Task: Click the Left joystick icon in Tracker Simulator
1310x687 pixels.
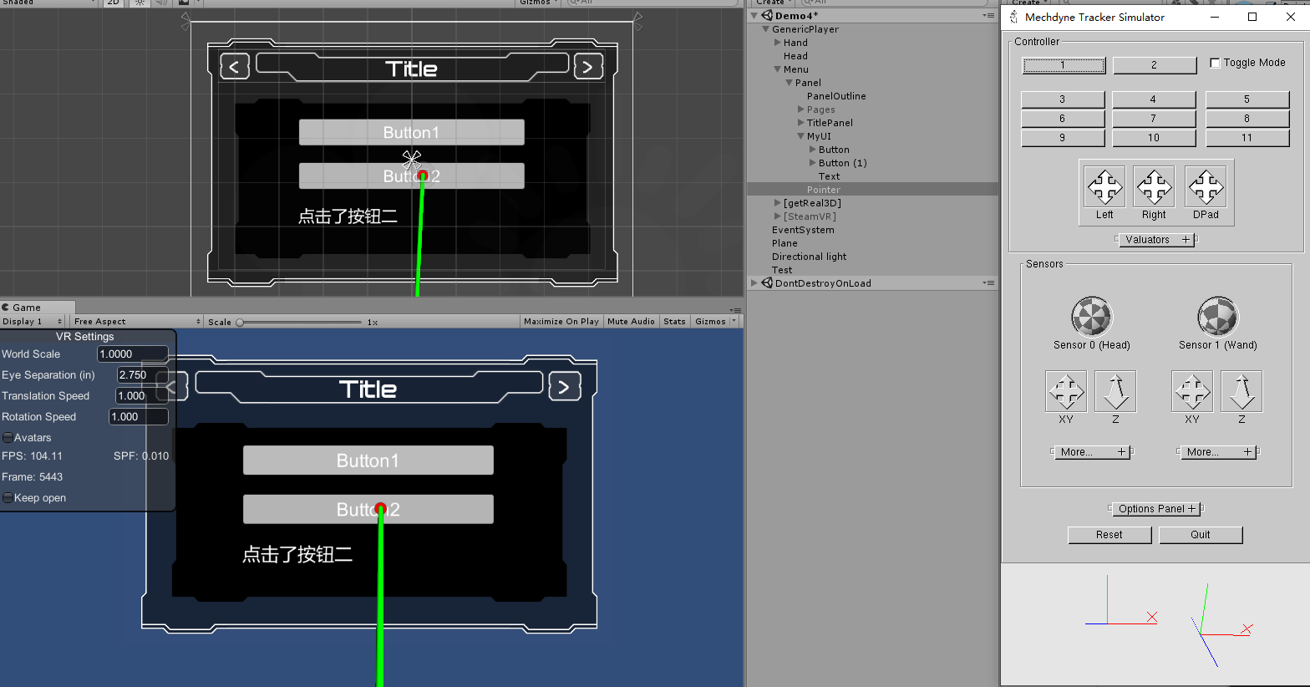Action: [x=1104, y=186]
